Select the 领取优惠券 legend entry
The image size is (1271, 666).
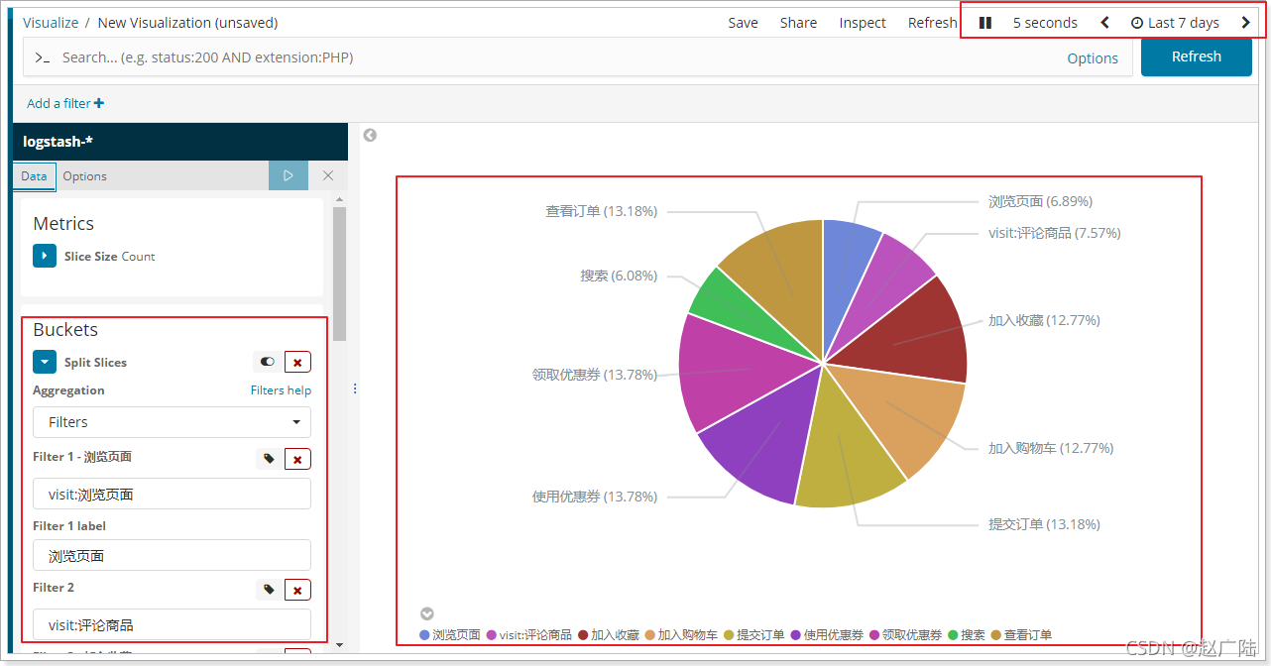[906, 635]
